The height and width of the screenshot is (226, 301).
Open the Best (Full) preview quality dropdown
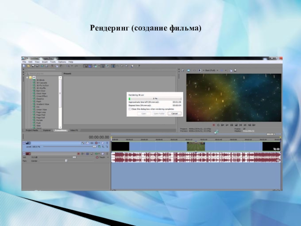coord(210,70)
